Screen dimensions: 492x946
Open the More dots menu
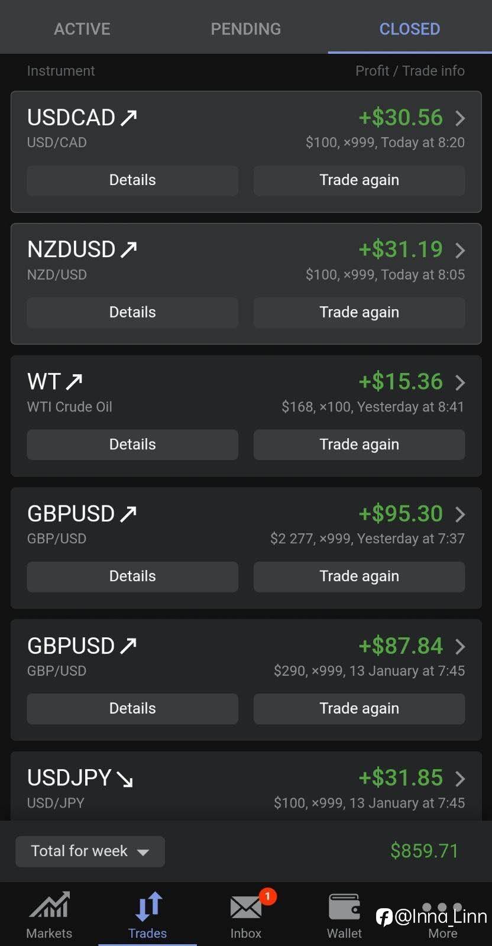(x=442, y=908)
